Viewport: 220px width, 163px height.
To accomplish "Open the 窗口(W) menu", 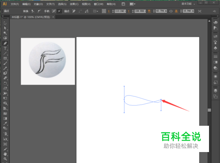I will [99, 4].
